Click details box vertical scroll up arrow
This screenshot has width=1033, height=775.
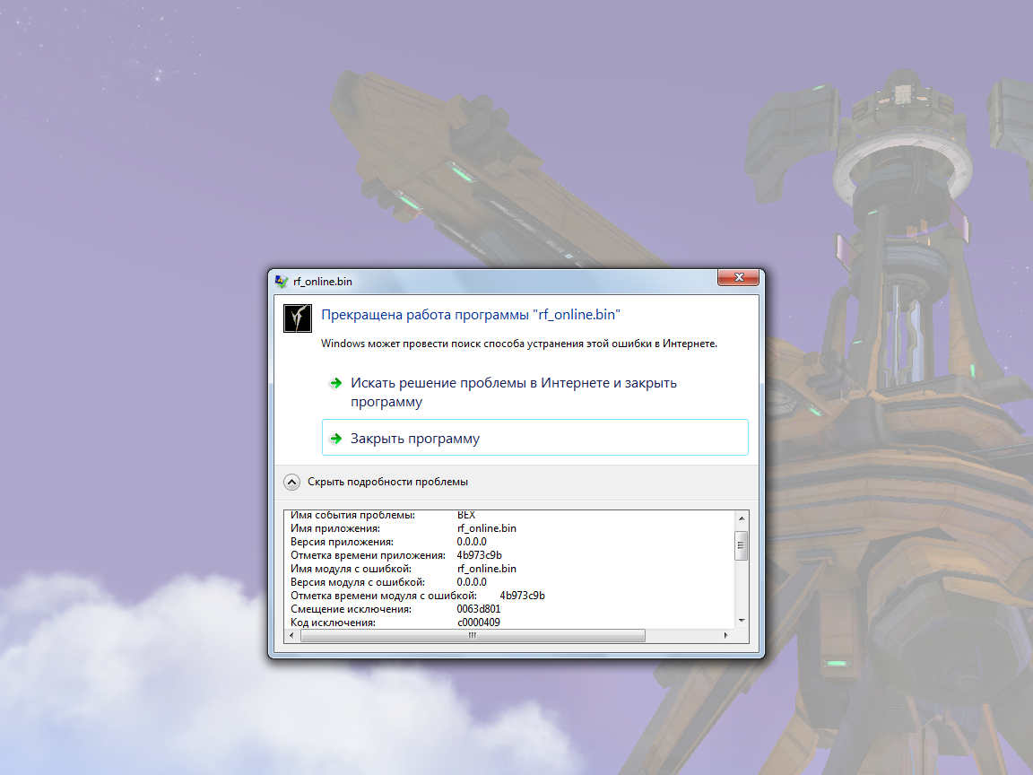742,518
